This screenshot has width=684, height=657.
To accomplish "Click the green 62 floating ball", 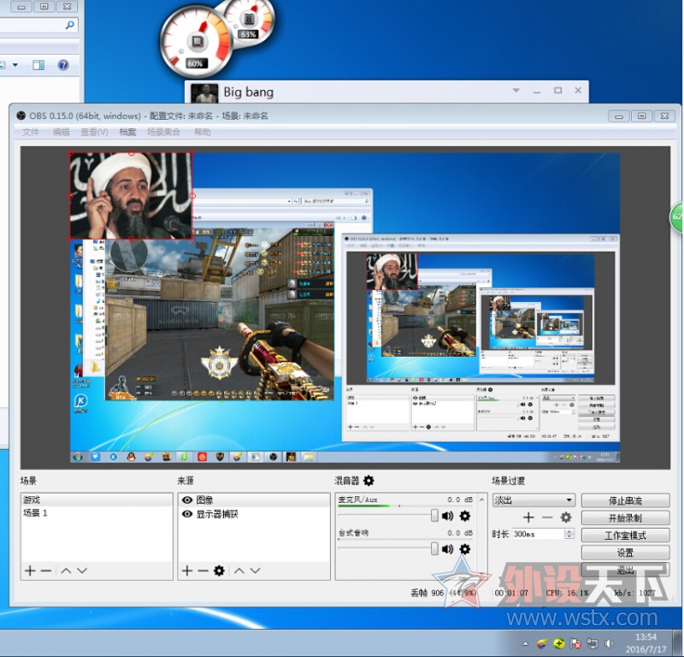I will [677, 216].
